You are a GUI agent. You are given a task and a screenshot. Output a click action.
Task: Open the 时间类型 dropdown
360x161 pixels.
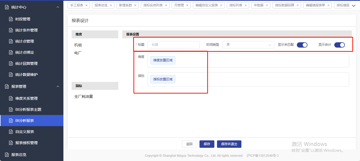(248, 45)
